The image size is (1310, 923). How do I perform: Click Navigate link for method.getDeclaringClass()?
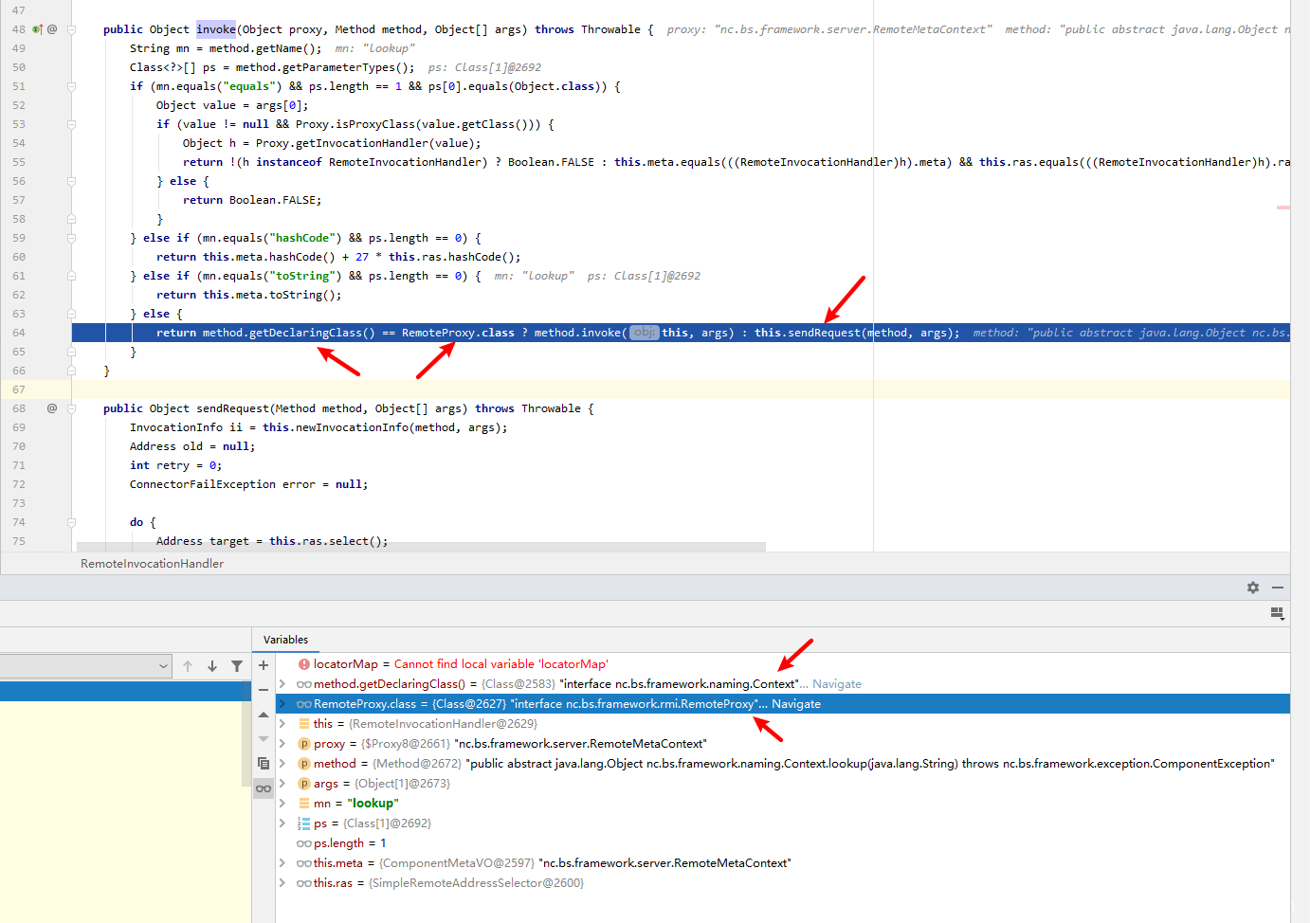click(x=836, y=684)
